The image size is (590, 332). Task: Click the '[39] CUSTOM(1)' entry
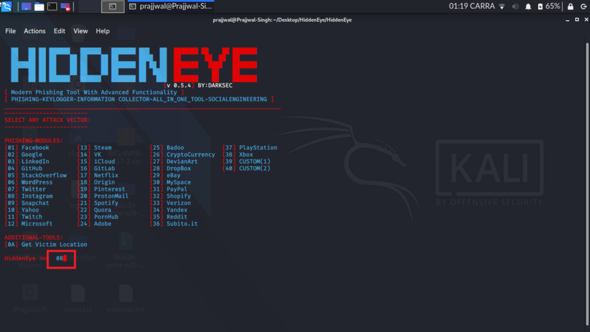pos(247,161)
